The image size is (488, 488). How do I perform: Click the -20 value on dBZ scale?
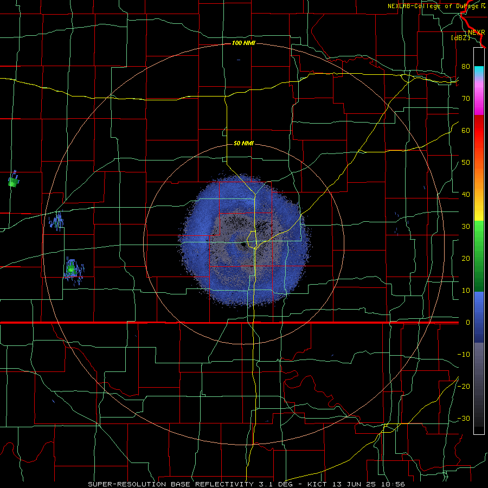coord(464,386)
